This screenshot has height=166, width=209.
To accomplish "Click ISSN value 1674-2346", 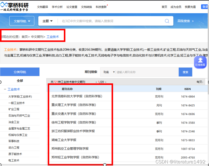I will click(188, 131).
